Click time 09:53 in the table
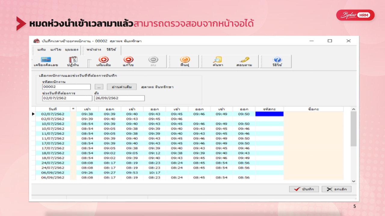This screenshot has height=216, width=385. 132,172
